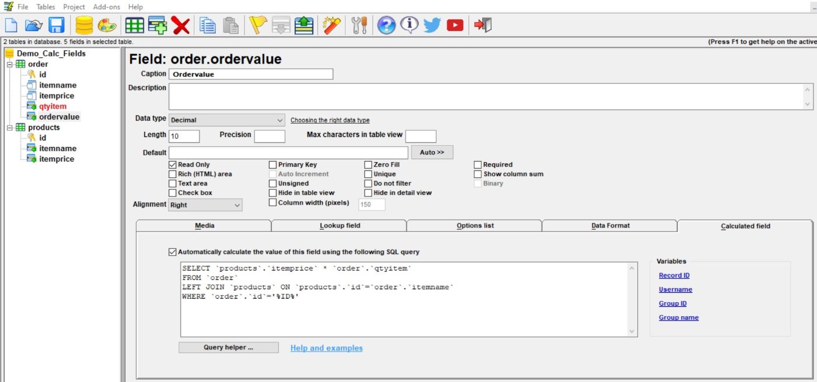Open the Data type dropdown
817x382 pixels.
pos(227,120)
